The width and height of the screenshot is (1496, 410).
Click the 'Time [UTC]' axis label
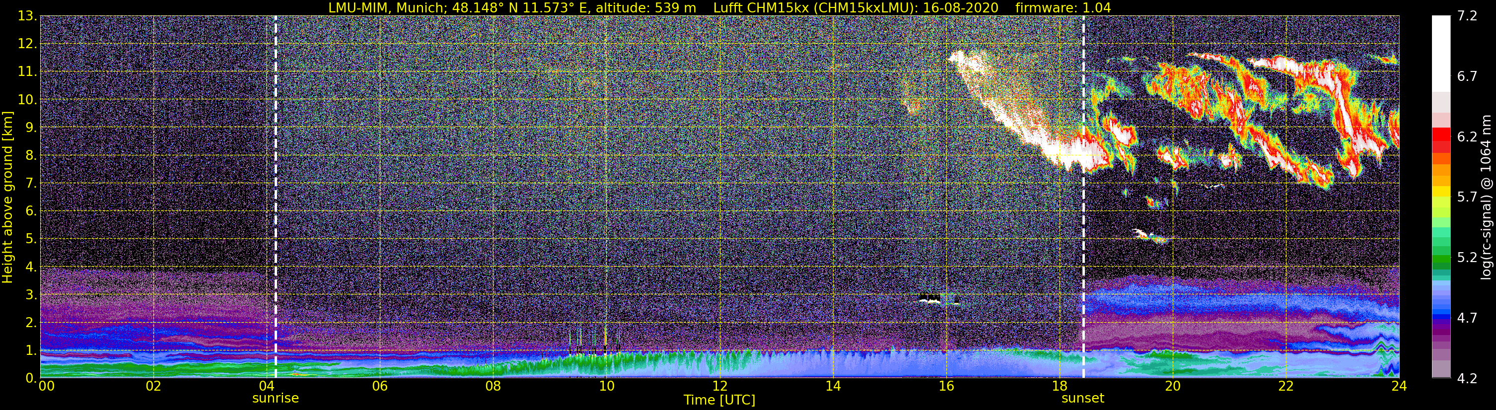click(x=719, y=400)
